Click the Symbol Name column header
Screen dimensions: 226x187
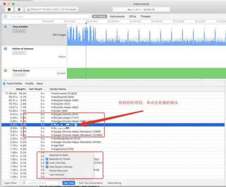pyautogui.click(x=58, y=89)
